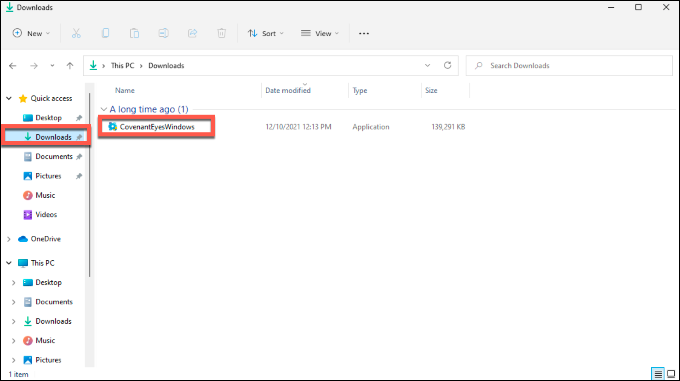The width and height of the screenshot is (680, 381).
Task: Go back with the left arrow
Action: [13, 66]
